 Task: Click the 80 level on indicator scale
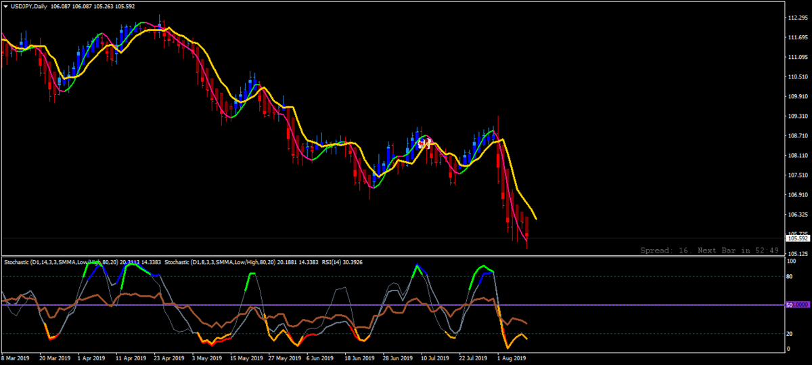[x=790, y=276]
